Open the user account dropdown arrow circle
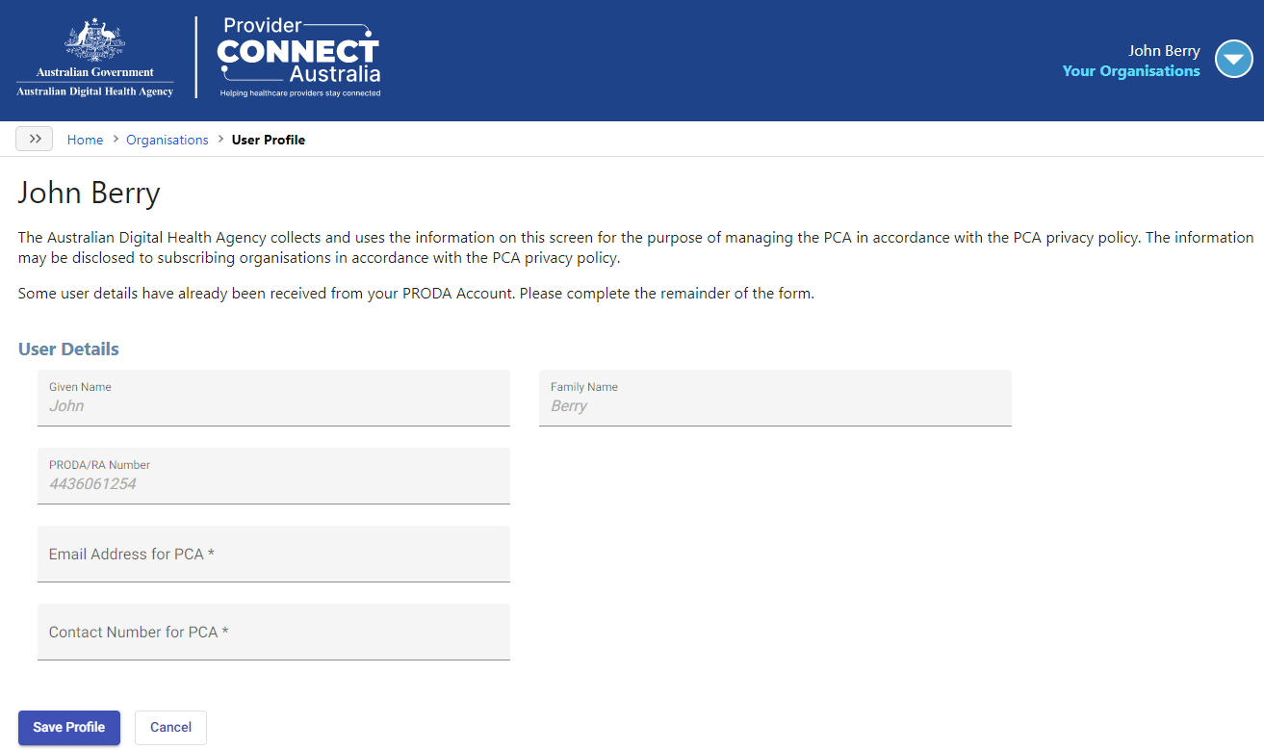Screen dimensions: 1264x750 pyautogui.click(x=1233, y=60)
